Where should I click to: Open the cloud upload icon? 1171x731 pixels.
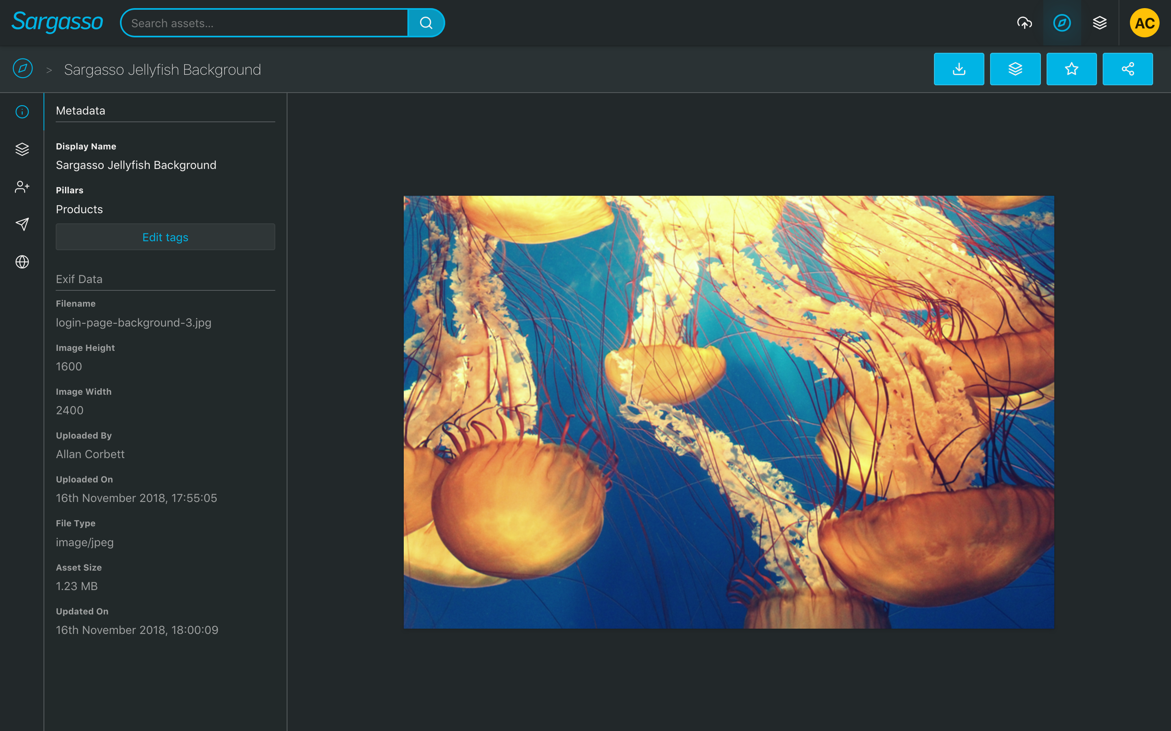click(x=1024, y=23)
